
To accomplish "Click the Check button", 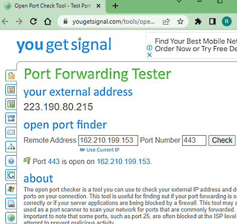I will tap(222, 140).
